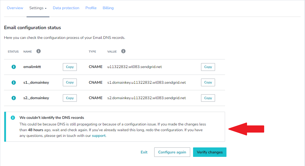This screenshot has height=166, width=305.
Task: Click Configure again to redo setup
Action: coord(172,152)
